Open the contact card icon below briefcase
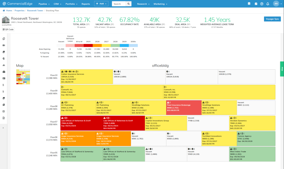Viewport: 284px width, 169px height. tap(4, 78)
